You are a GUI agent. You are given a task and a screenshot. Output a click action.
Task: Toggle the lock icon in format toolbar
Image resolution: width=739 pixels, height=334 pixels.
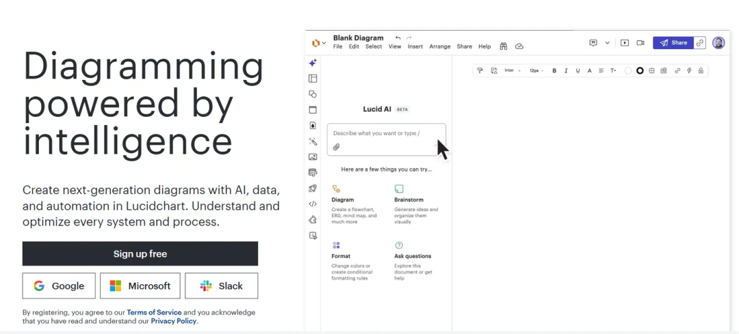point(701,70)
